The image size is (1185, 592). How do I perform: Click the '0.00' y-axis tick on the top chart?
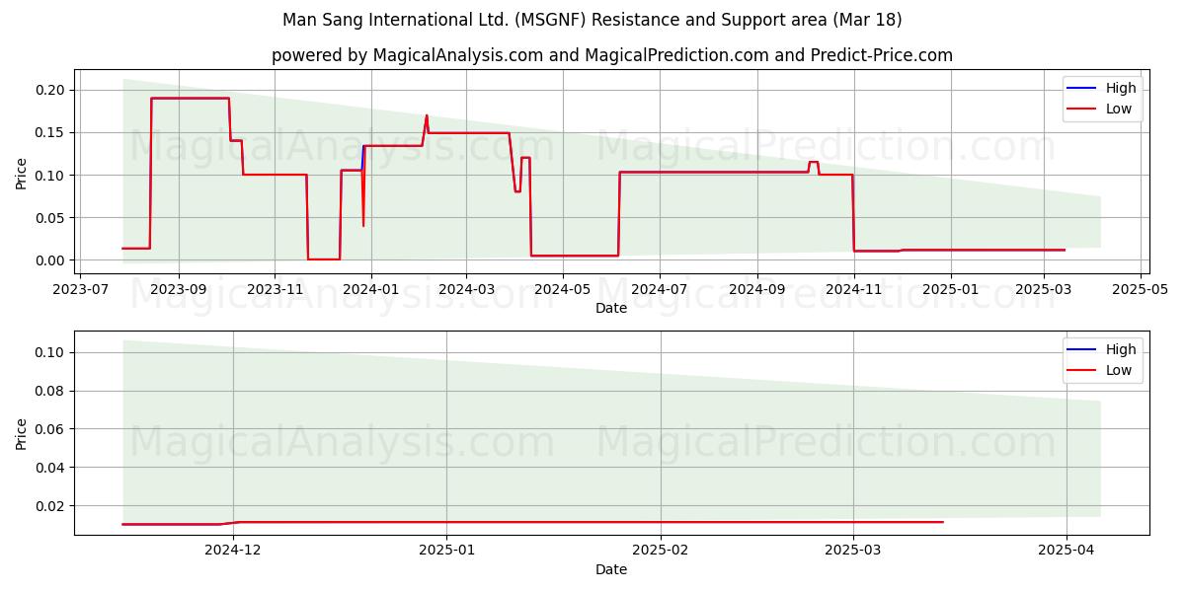point(51,260)
